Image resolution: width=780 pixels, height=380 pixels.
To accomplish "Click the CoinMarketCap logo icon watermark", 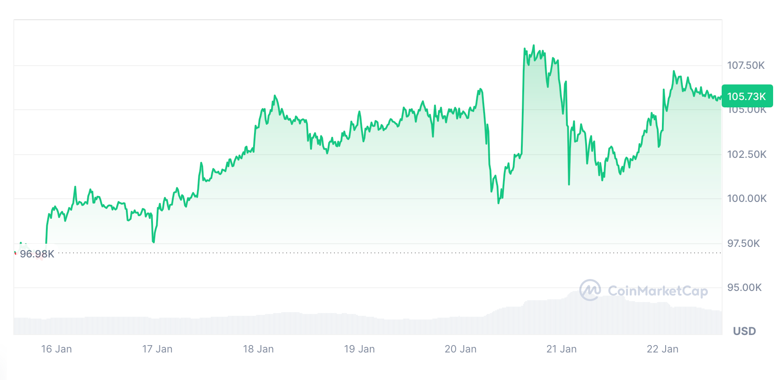I will (590, 290).
